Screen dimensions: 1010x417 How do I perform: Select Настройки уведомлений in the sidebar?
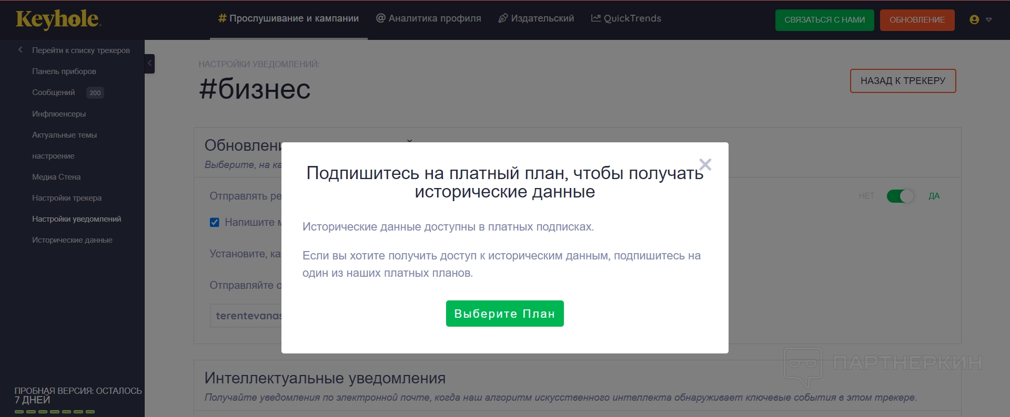click(x=77, y=219)
